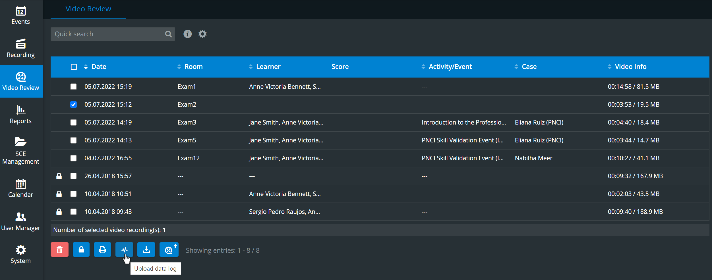
Task: Click the Video Review tab heading
Action: click(88, 9)
